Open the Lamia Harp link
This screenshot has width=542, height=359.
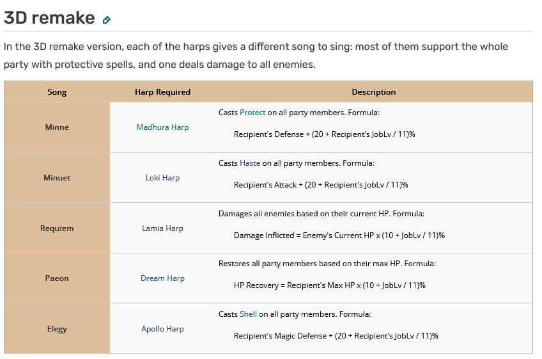click(162, 228)
